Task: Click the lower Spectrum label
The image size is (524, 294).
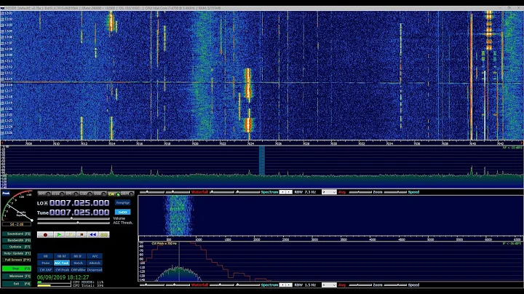Action: pyautogui.click(x=269, y=285)
